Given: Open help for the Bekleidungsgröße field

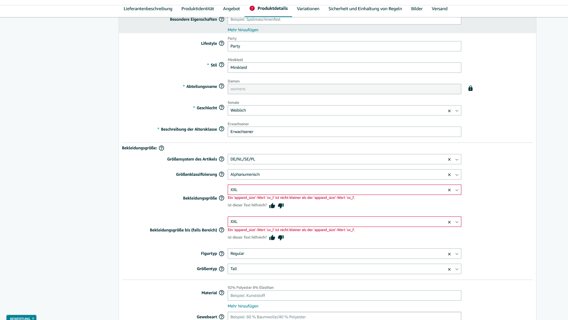Looking at the screenshot, I should click(x=221, y=198).
